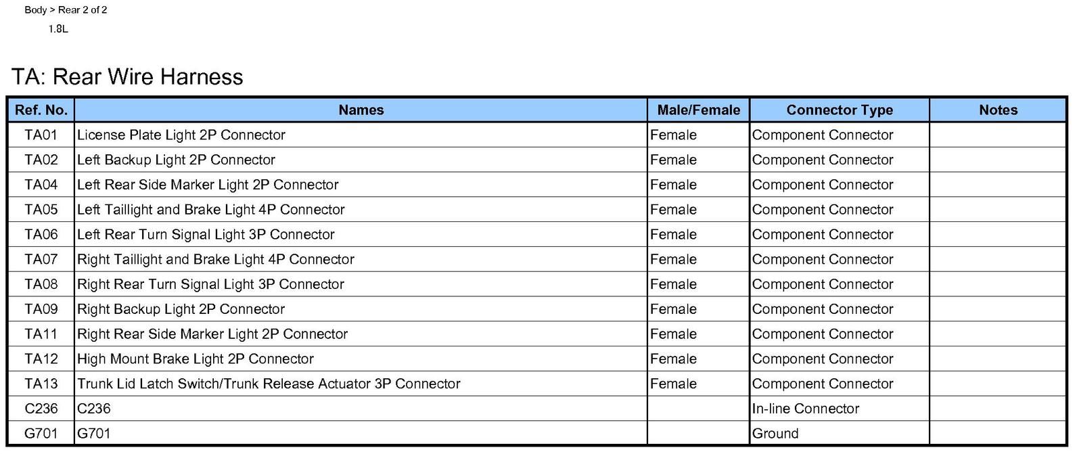Click the Connector Type column header
Image resolution: width=1075 pixels, height=454 pixels.
pyautogui.click(x=840, y=110)
